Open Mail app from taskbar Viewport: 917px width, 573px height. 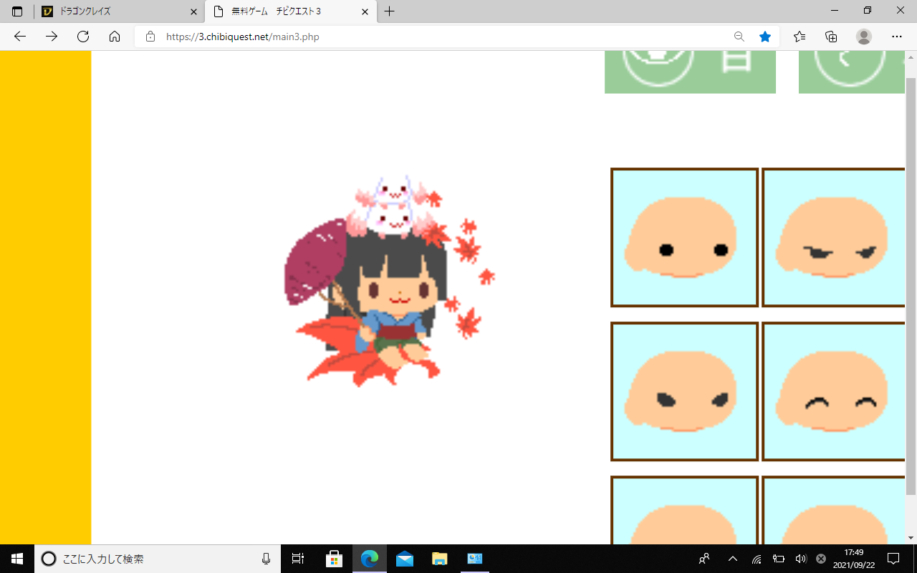coord(404,559)
